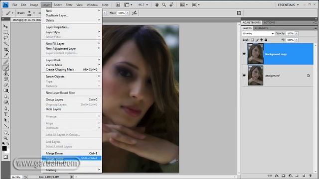Select the Brush tool in toolbox

coord(5,68)
